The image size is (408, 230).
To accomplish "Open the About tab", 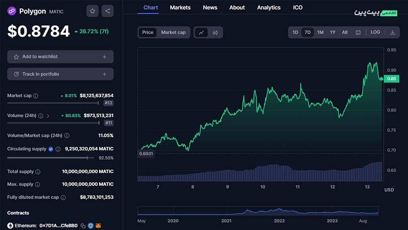I will click(x=237, y=7).
